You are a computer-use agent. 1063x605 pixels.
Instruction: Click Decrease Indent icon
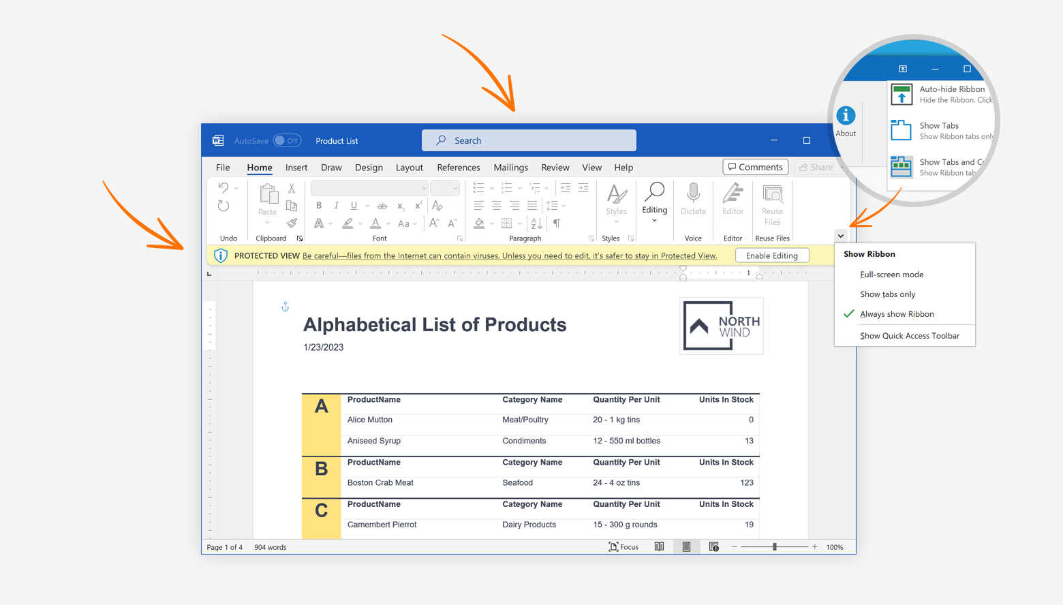tap(566, 188)
